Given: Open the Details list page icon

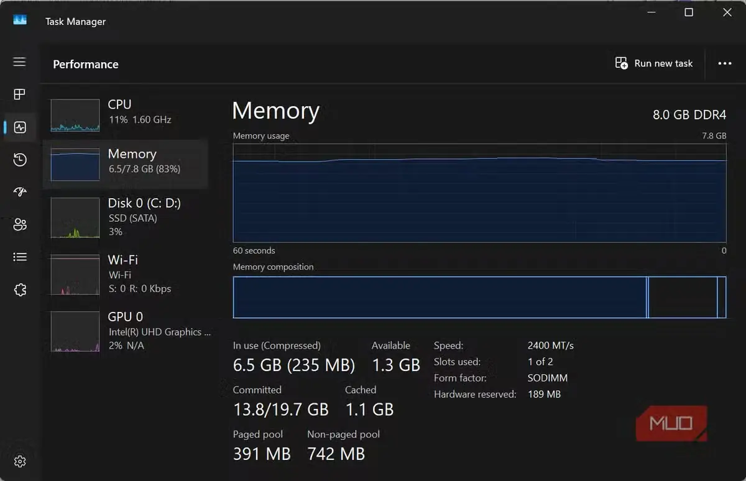Looking at the screenshot, I should tap(20, 257).
